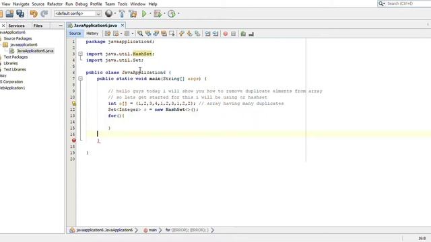Click Find Previous Occurrence icon
This screenshot has width=431, height=242.
(148, 34)
